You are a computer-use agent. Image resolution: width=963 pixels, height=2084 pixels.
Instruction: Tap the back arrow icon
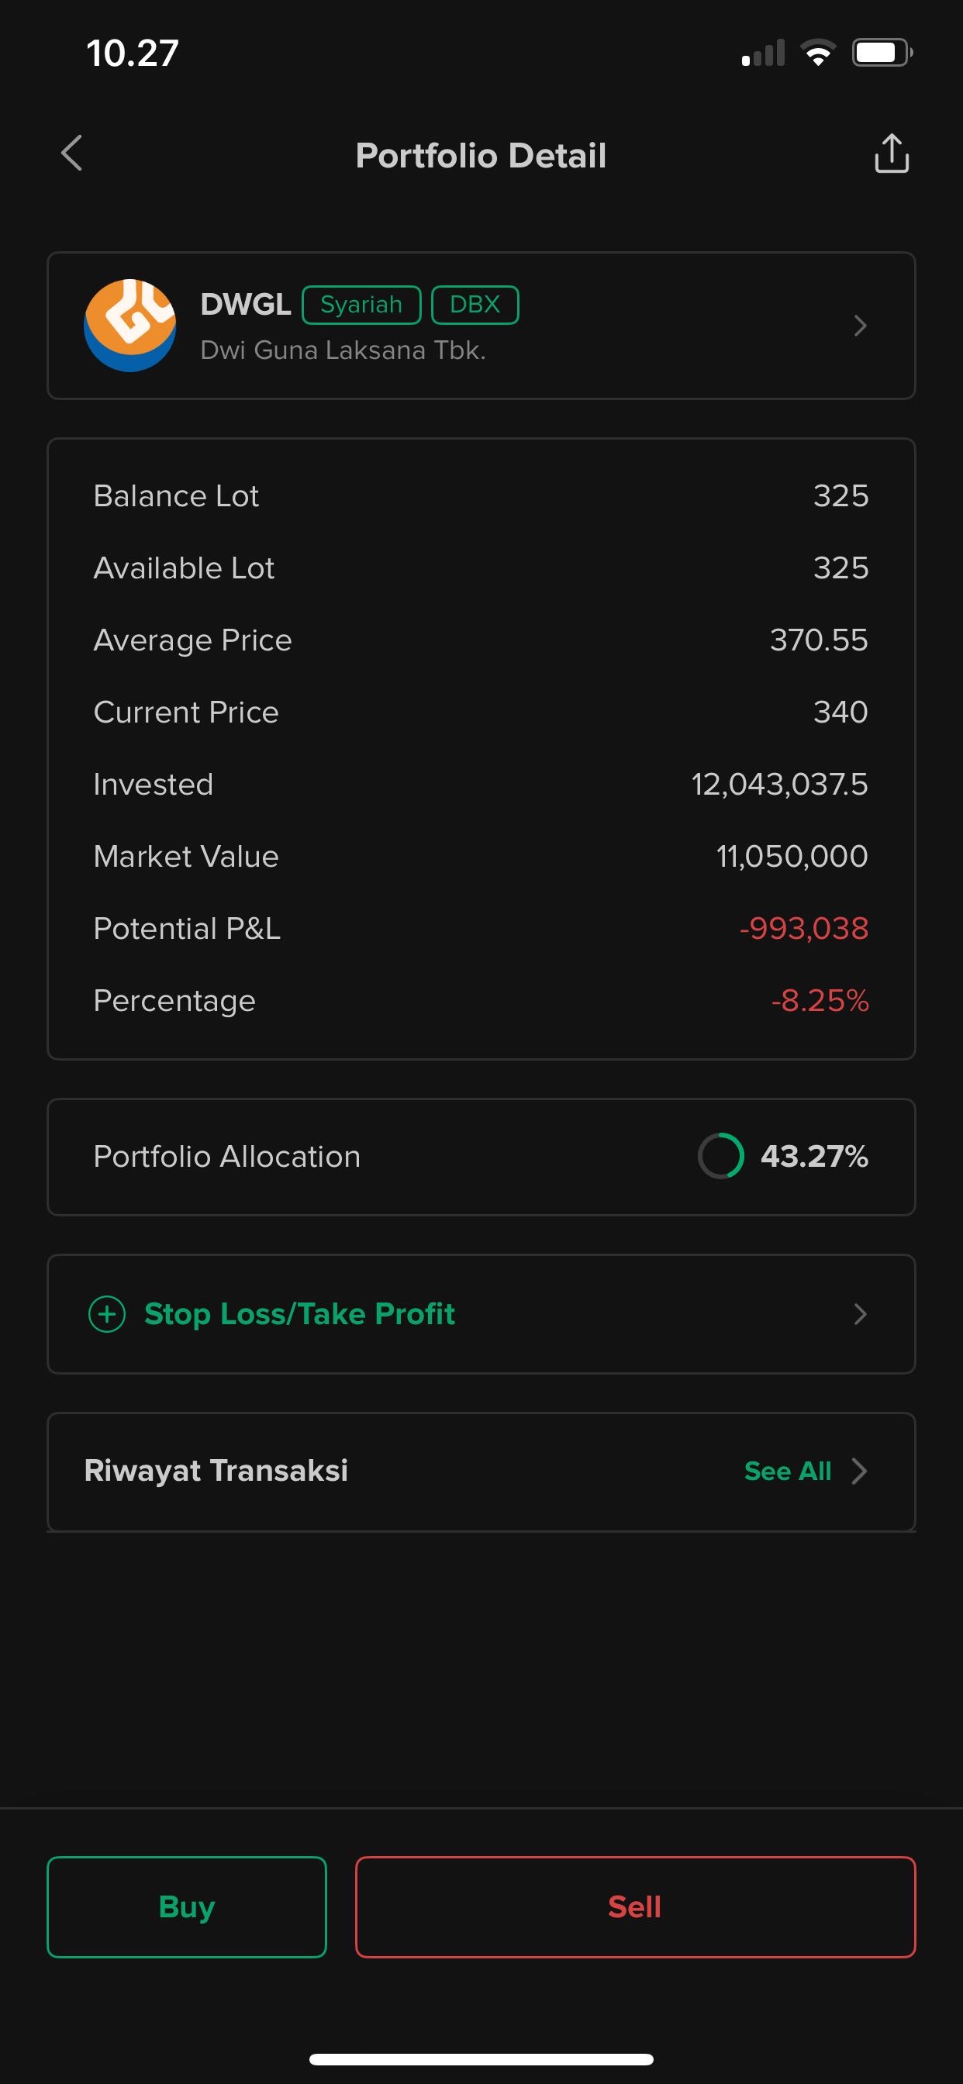click(x=72, y=154)
